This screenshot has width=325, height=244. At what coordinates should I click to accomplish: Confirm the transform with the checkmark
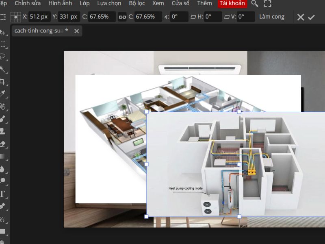pyautogui.click(x=311, y=17)
